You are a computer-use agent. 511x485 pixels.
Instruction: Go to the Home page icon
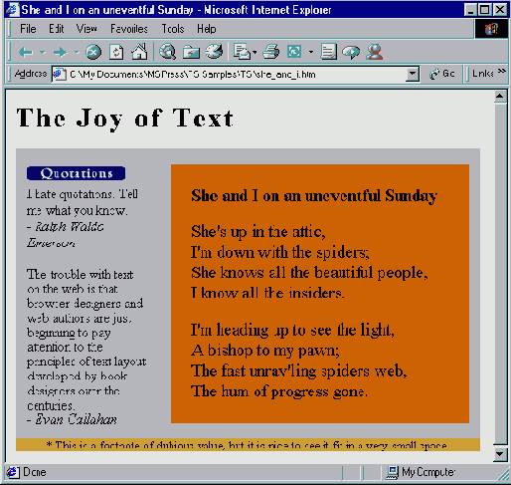point(139,52)
